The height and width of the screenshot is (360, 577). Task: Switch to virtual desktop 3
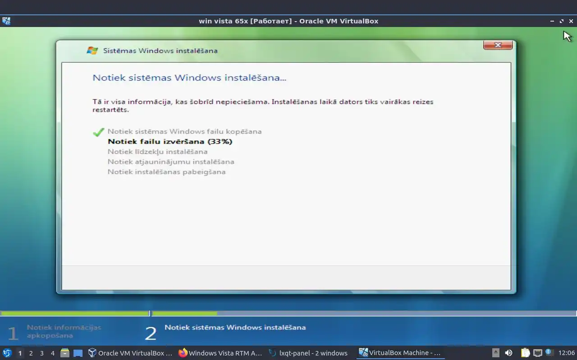click(41, 353)
